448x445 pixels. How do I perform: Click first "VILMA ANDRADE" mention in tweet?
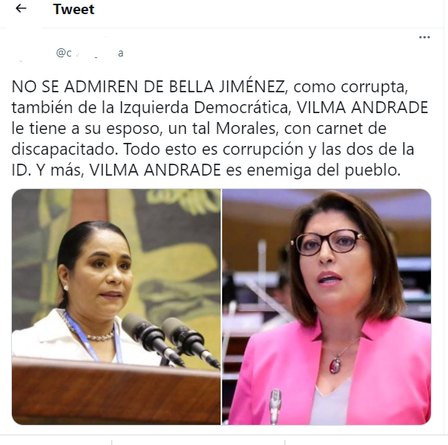click(x=363, y=108)
